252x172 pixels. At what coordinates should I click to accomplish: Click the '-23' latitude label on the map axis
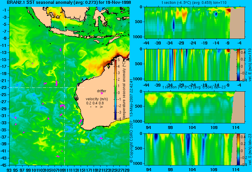(x=4, y=87)
